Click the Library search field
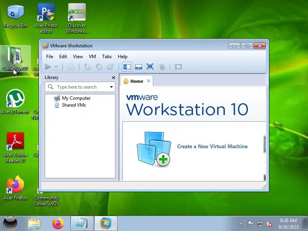 (80, 87)
